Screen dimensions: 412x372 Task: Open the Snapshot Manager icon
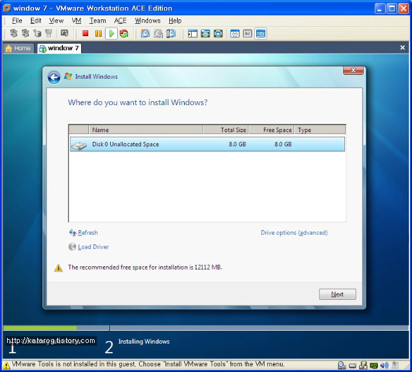(x=171, y=34)
